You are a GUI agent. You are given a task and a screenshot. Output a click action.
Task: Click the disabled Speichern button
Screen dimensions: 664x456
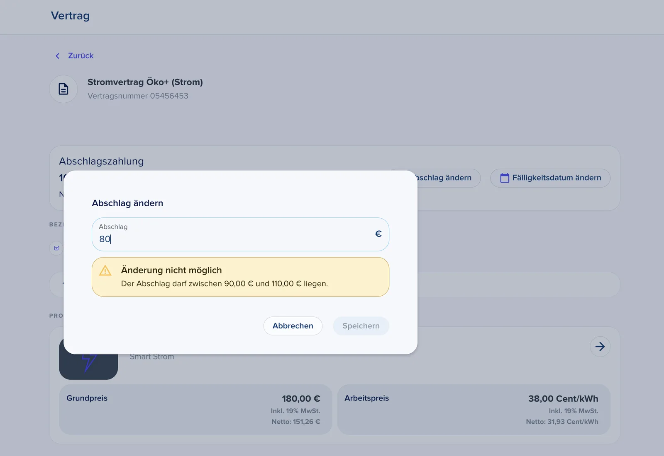pyautogui.click(x=361, y=326)
